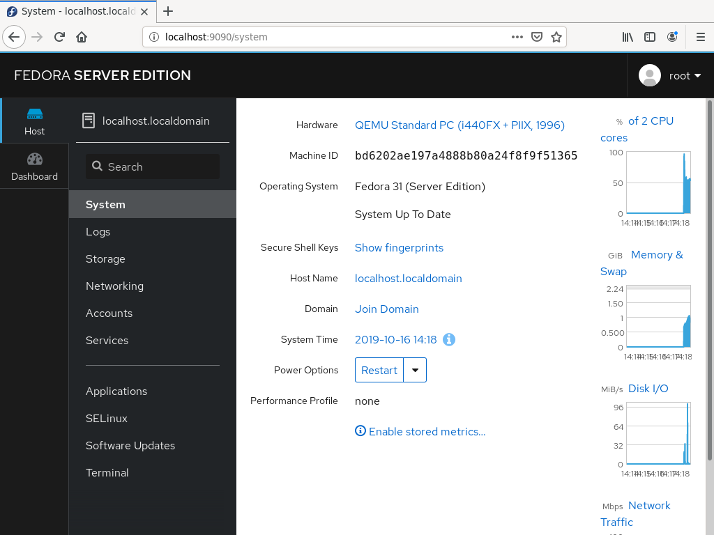The image size is (714, 535).
Task: Open Applications in the side menu
Action: tap(153, 391)
